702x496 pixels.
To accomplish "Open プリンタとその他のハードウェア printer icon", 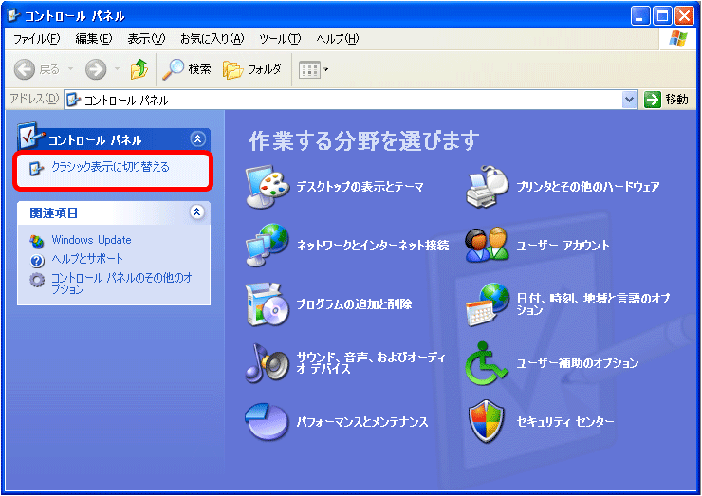I will [x=488, y=187].
